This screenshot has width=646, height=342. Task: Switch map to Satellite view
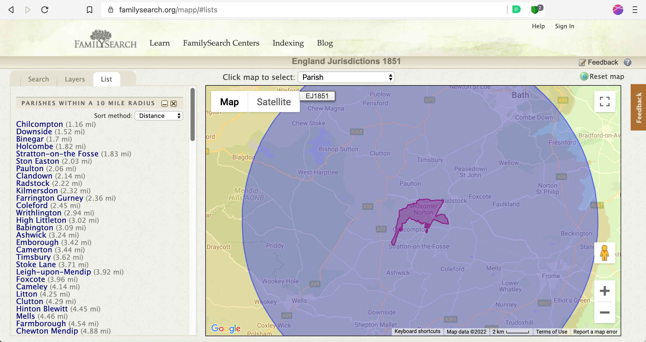(x=274, y=102)
